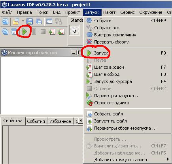Open the Сервис menu

[x=127, y=12]
